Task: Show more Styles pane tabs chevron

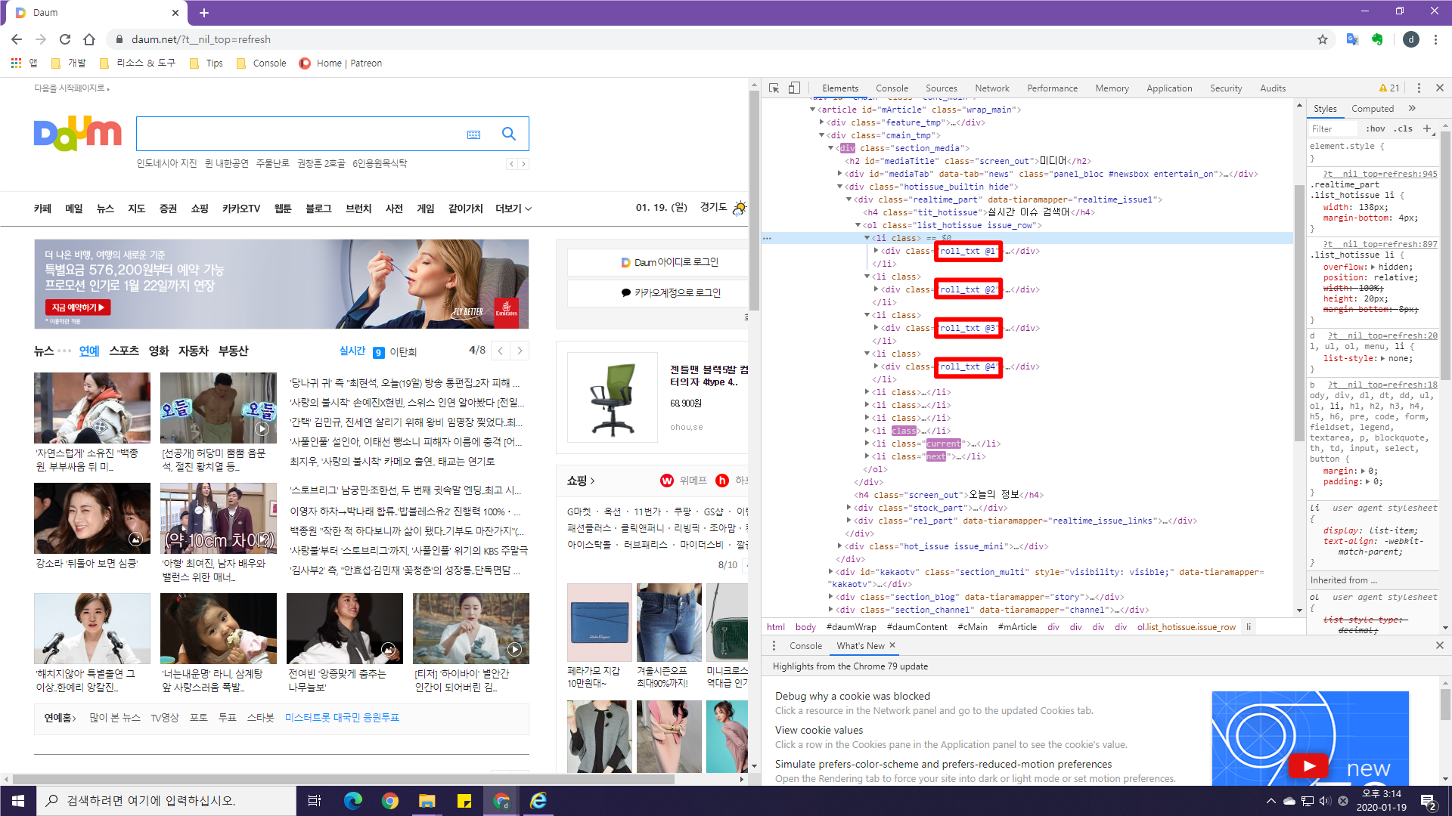Action: [x=1412, y=109]
